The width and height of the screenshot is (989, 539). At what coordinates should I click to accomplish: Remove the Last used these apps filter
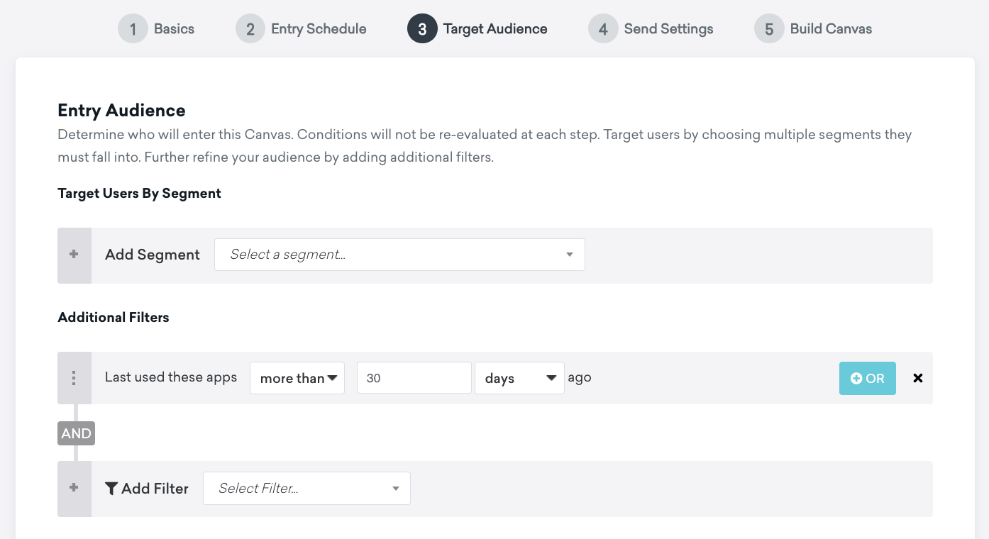click(918, 378)
